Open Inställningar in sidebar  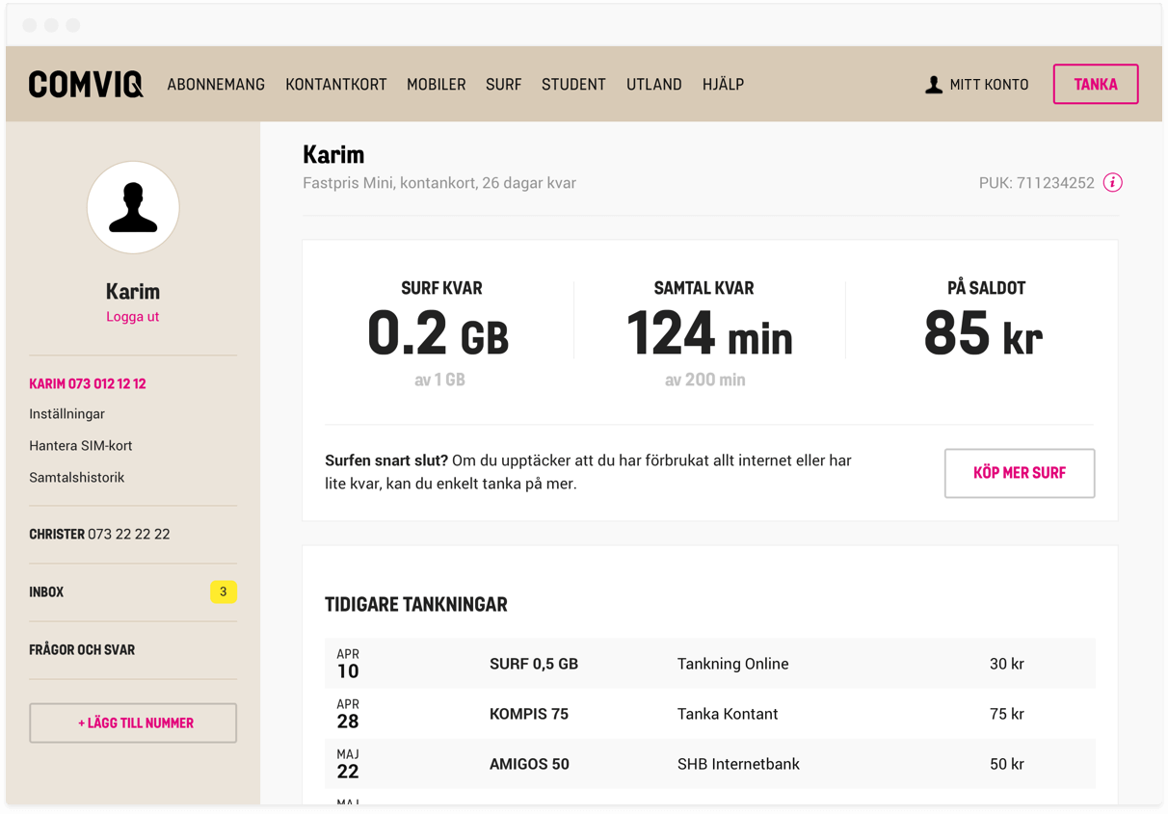pos(66,414)
